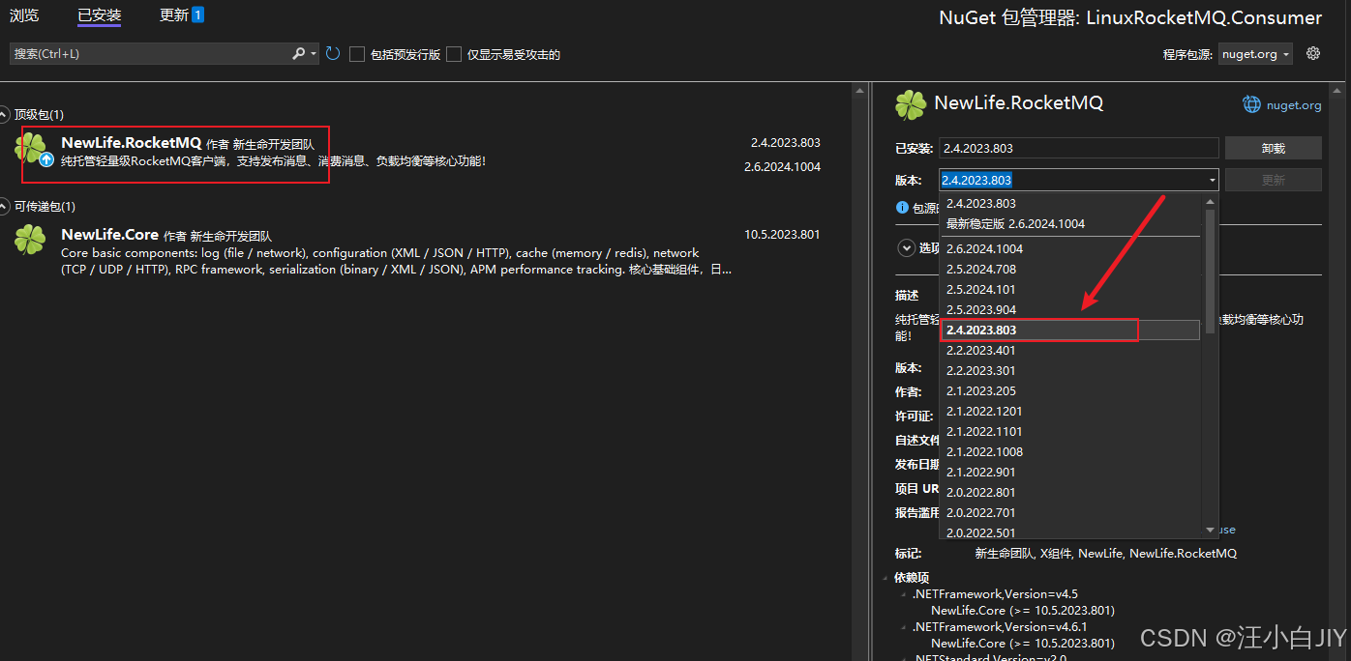1351x661 pixels.
Task: Click the NewLife.RocketMQ clover icon in details header
Action: click(909, 103)
